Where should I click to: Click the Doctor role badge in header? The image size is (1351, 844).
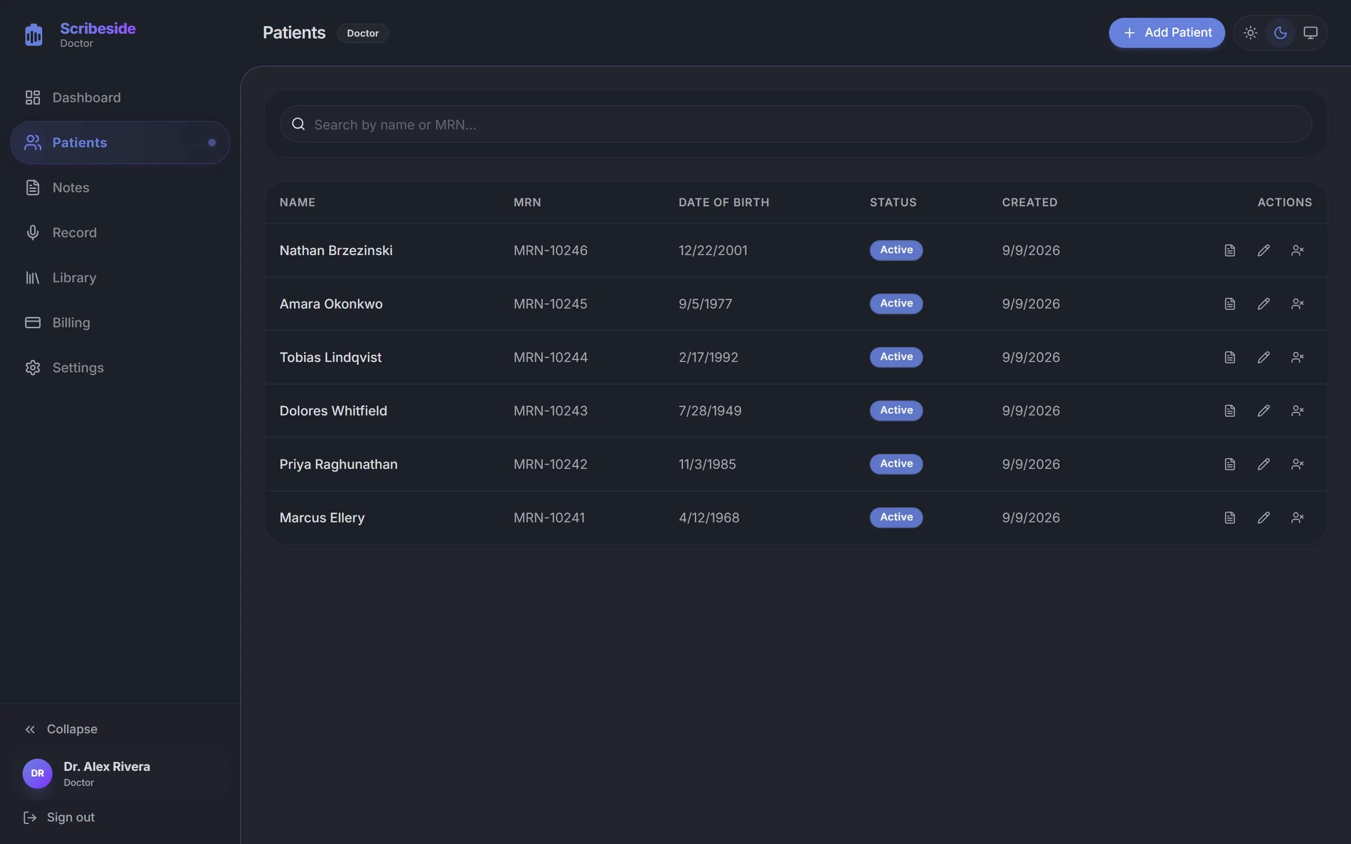click(363, 33)
